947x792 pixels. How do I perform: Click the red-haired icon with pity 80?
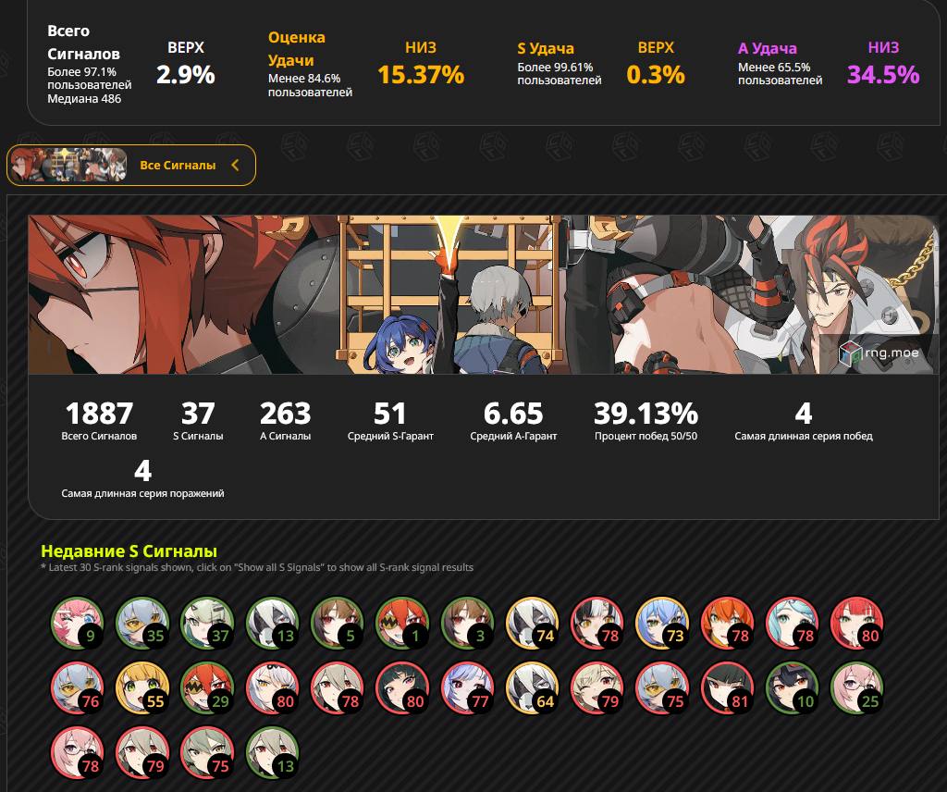coord(857,623)
